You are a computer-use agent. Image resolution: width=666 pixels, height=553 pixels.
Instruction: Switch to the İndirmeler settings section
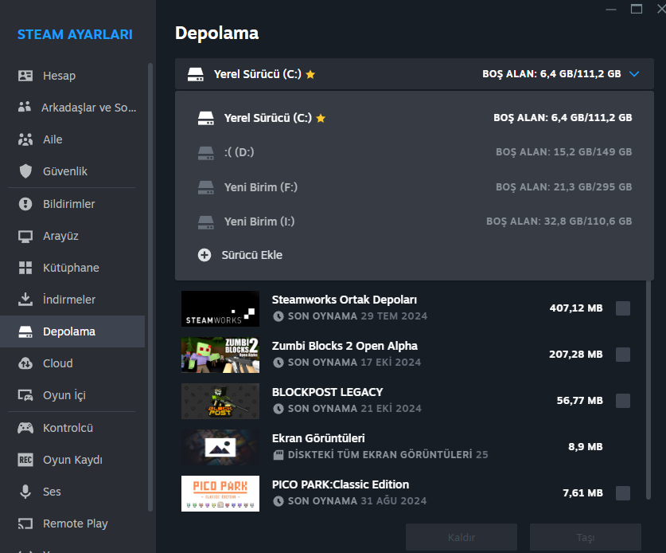pos(72,300)
